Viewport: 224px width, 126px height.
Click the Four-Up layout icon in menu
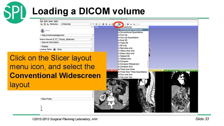(x=119, y=35)
